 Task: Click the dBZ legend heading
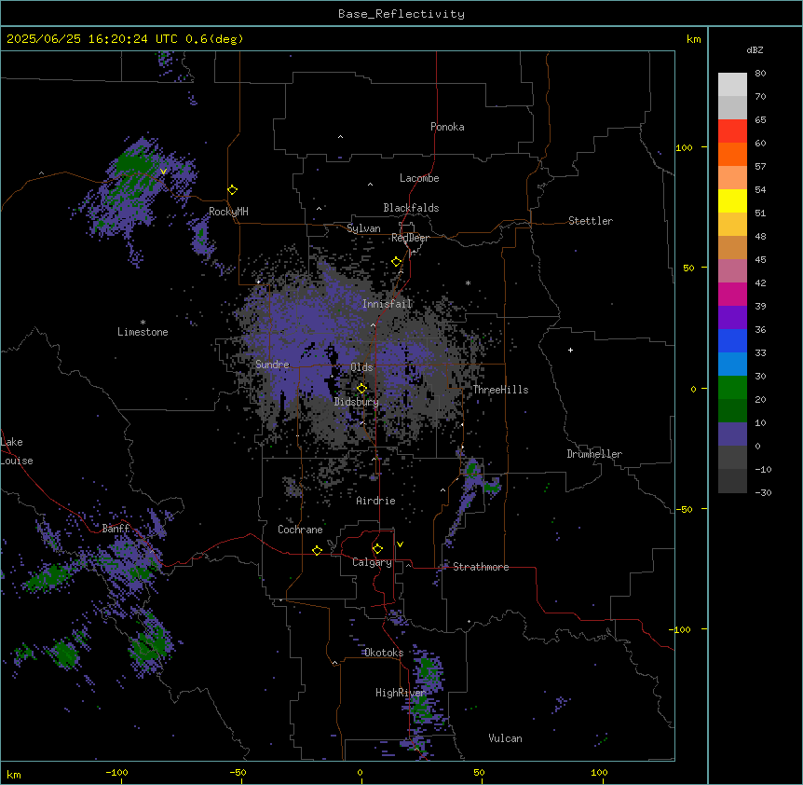pos(755,50)
